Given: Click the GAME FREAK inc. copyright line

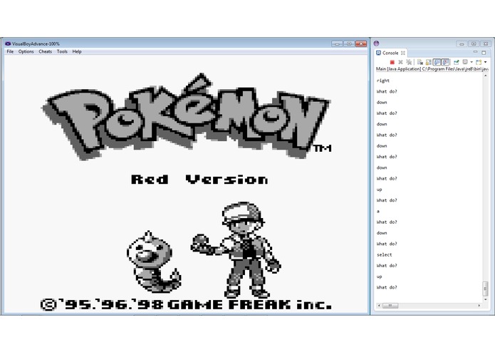Looking at the screenshot, I should pyautogui.click(x=187, y=305).
